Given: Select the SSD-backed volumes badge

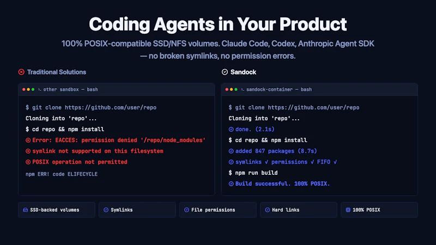Looking at the screenshot, I should (x=57, y=210).
